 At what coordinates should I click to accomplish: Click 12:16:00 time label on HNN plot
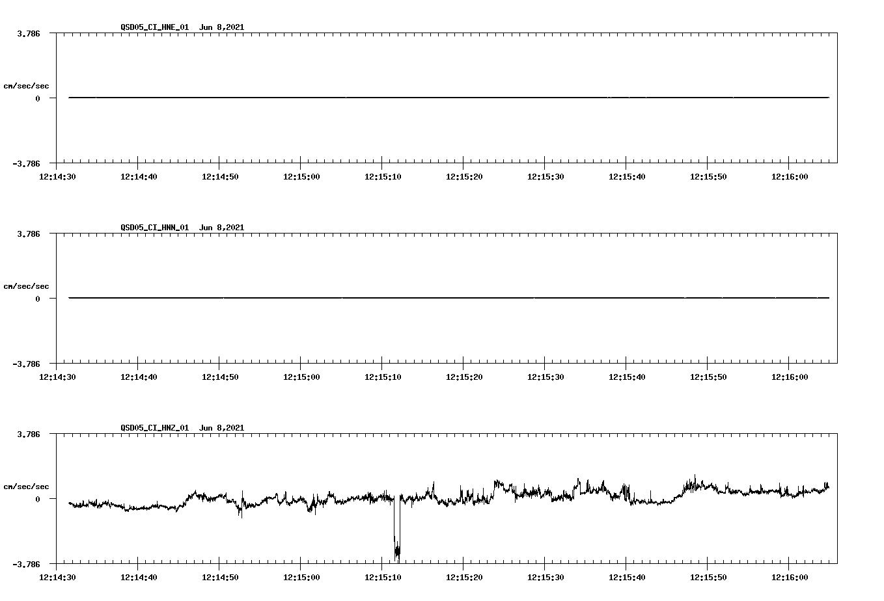coord(789,377)
